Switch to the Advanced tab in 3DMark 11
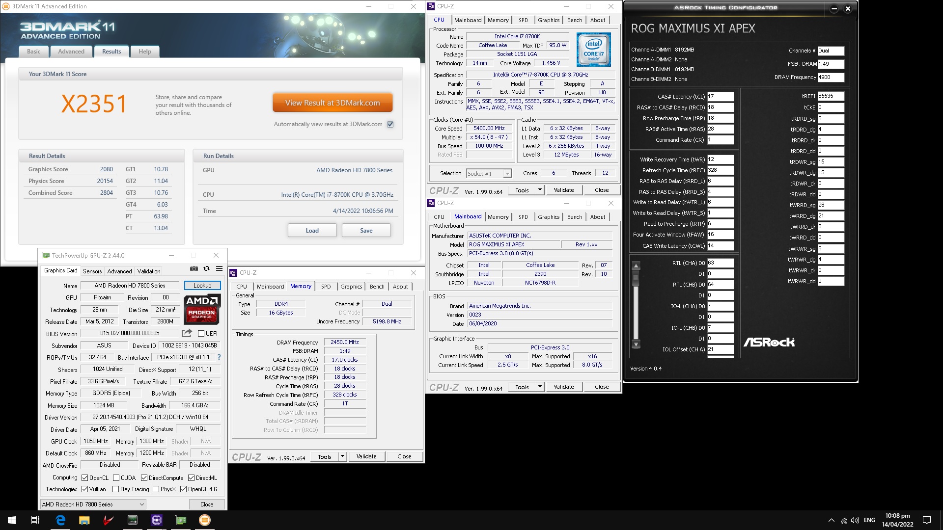The width and height of the screenshot is (943, 530). pos(71,52)
